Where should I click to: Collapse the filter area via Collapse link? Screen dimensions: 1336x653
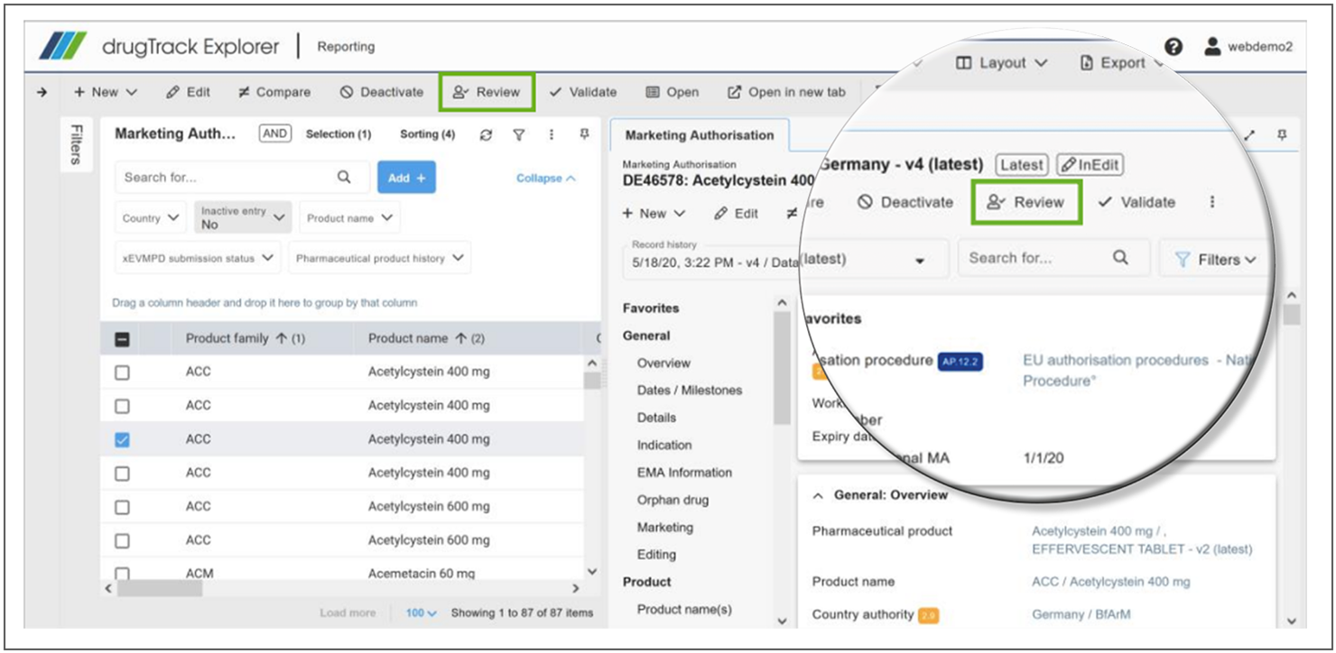(x=545, y=179)
